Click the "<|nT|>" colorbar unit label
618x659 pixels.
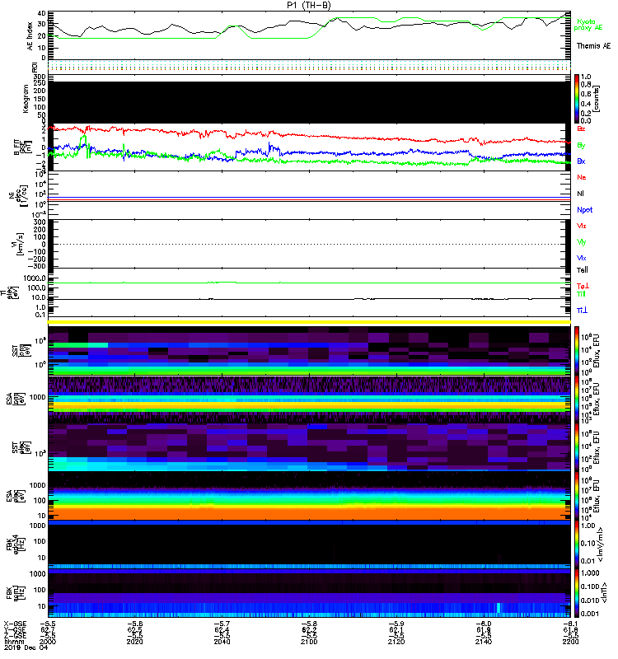pos(605,593)
